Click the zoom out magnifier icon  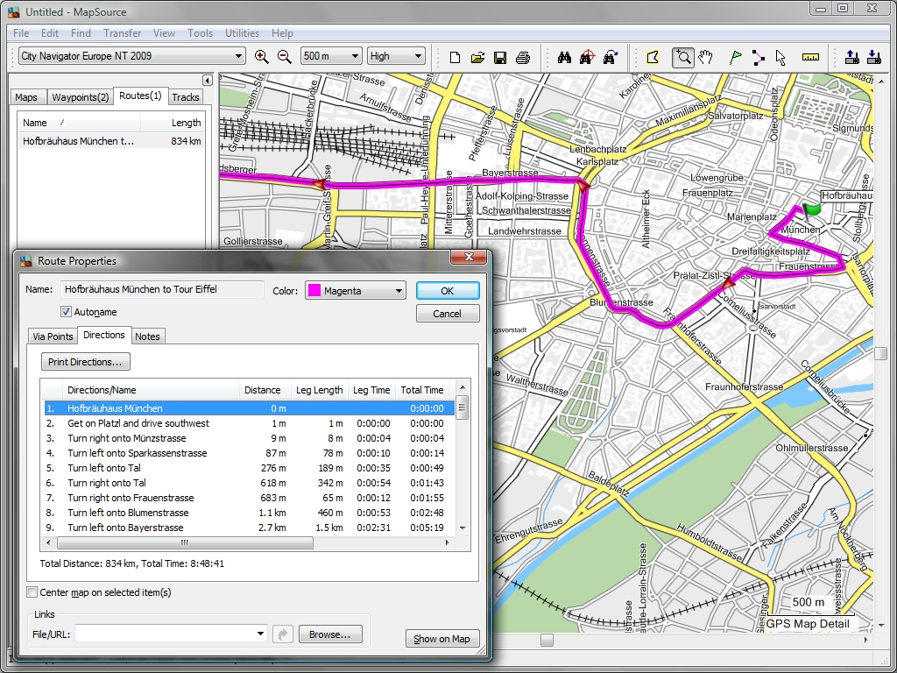pos(285,57)
